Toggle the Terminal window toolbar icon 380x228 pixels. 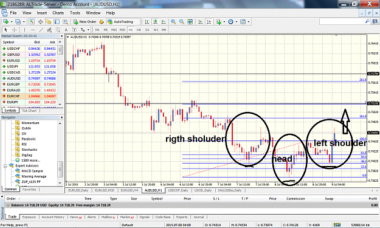tap(57, 22)
